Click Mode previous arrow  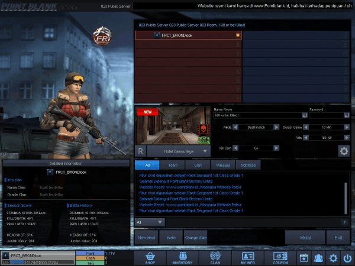[x=235, y=127]
